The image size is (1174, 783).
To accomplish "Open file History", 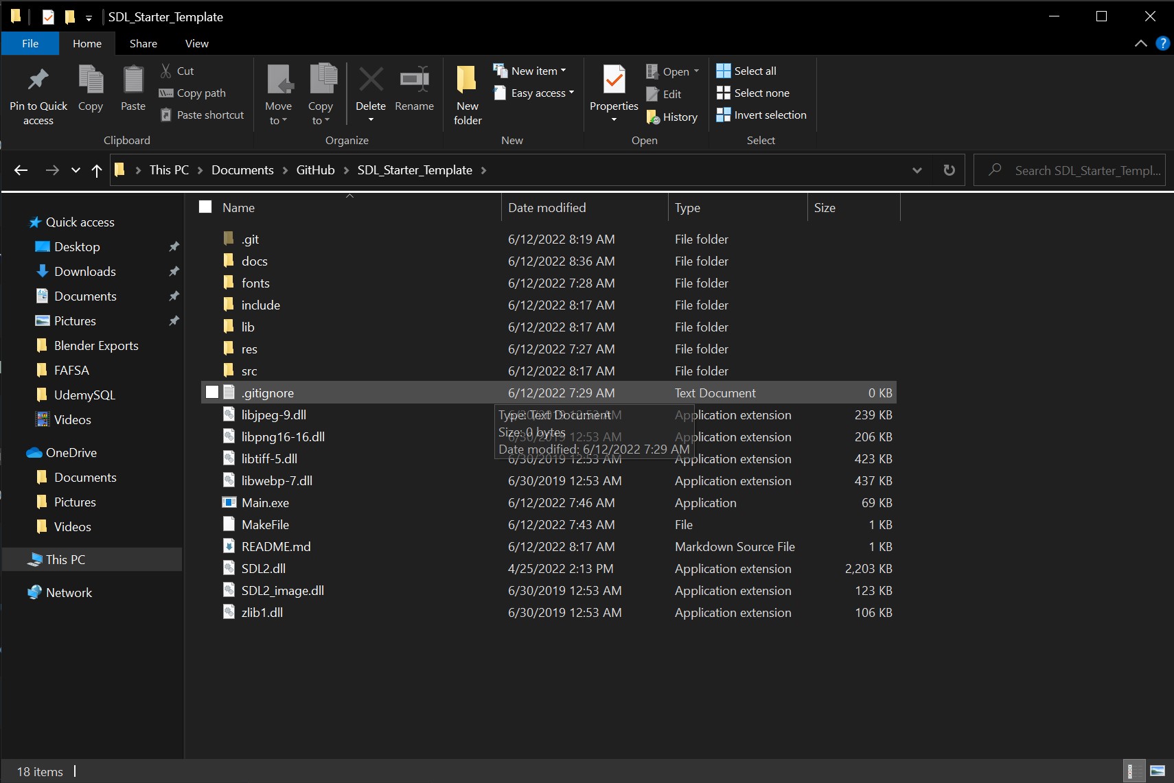I will click(673, 117).
